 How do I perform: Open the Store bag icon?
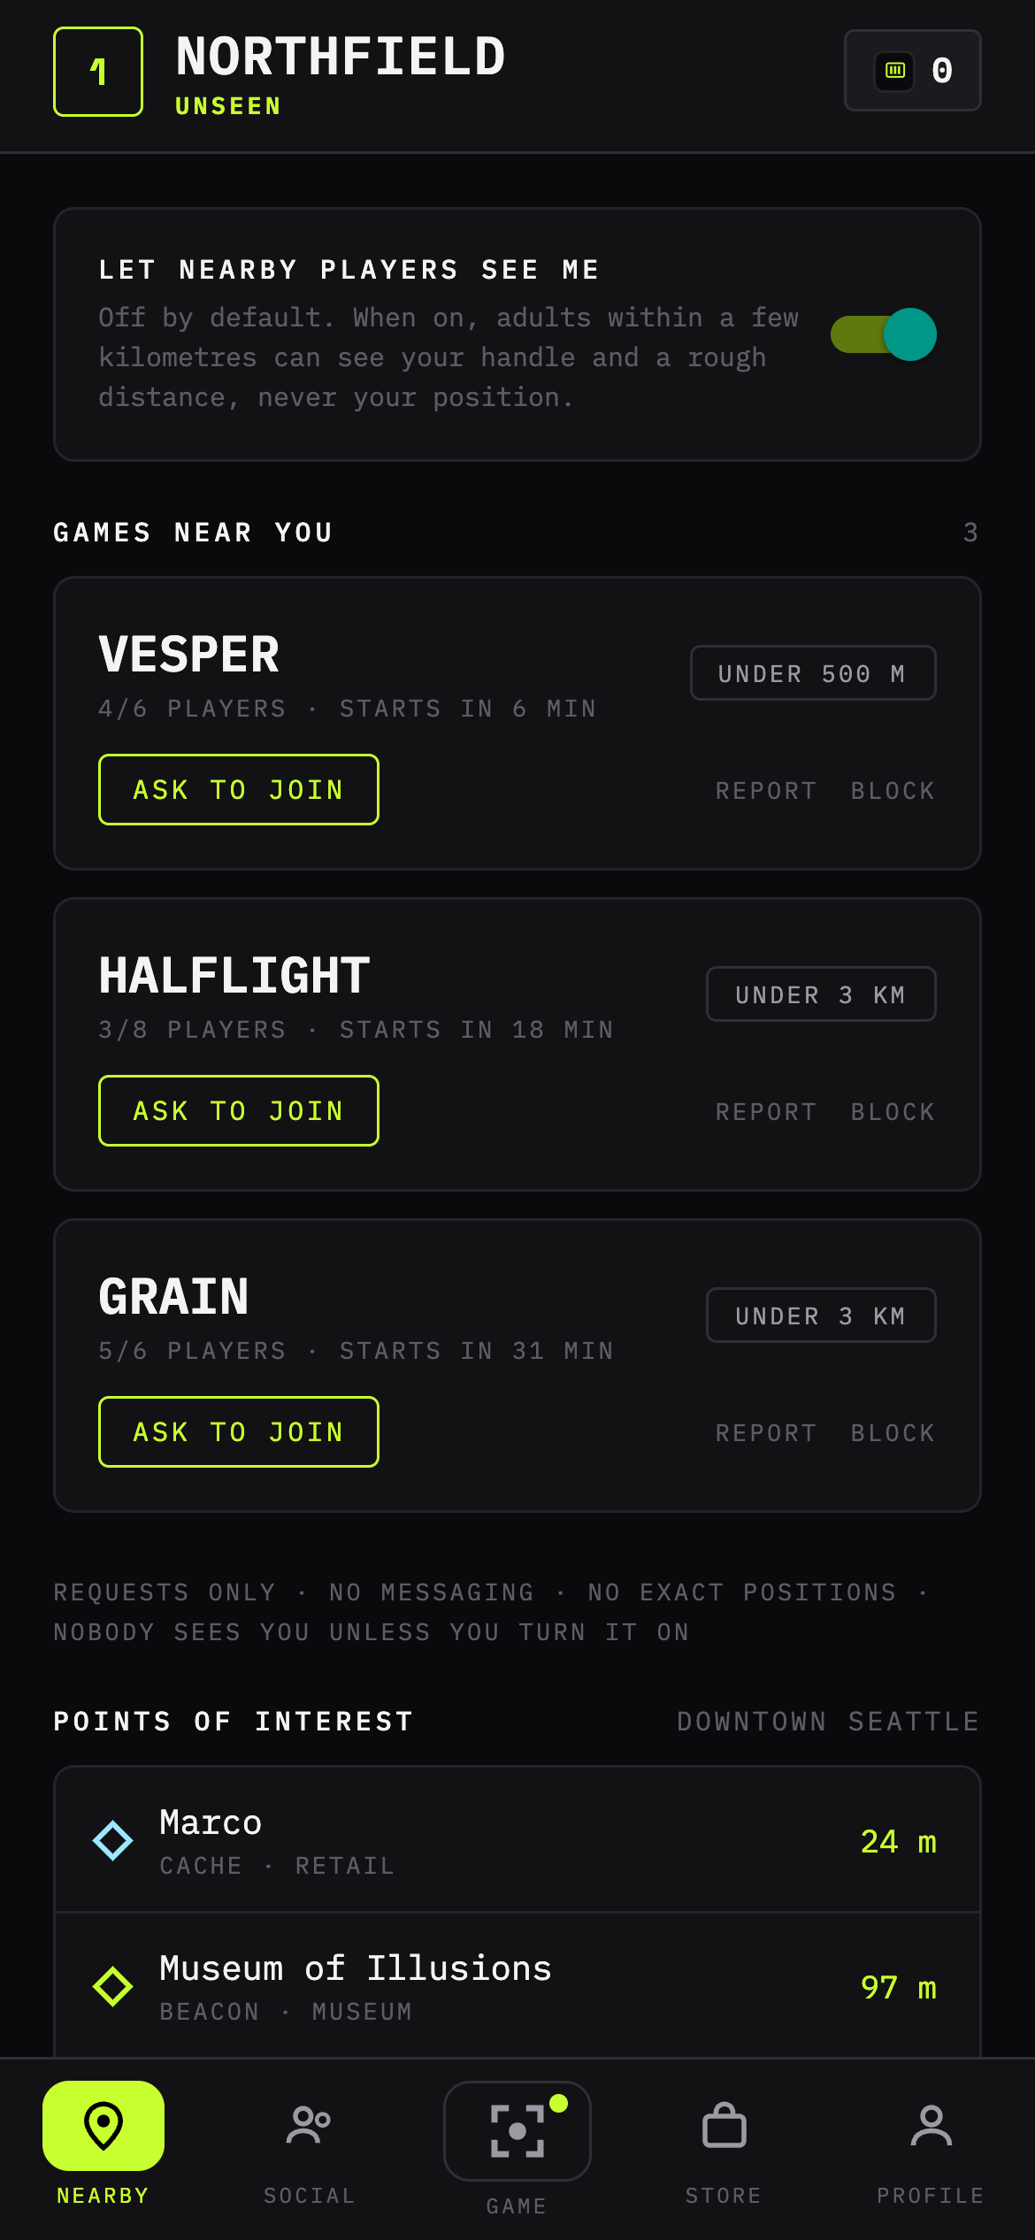[x=724, y=2125]
